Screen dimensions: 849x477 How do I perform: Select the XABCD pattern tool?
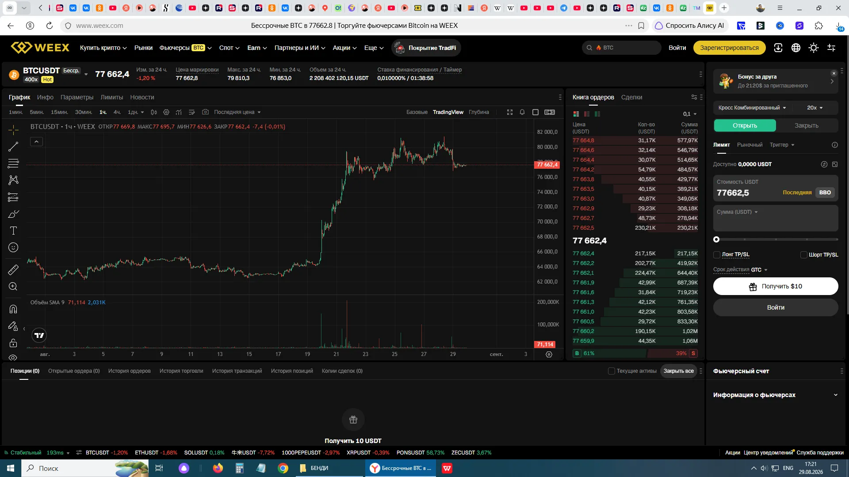[x=13, y=180]
